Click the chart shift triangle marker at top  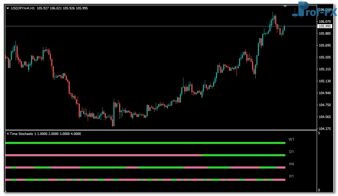[x=285, y=6]
